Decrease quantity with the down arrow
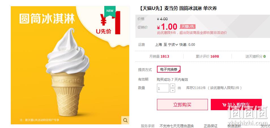Viewport: 270px width, 128px height. (172, 90)
